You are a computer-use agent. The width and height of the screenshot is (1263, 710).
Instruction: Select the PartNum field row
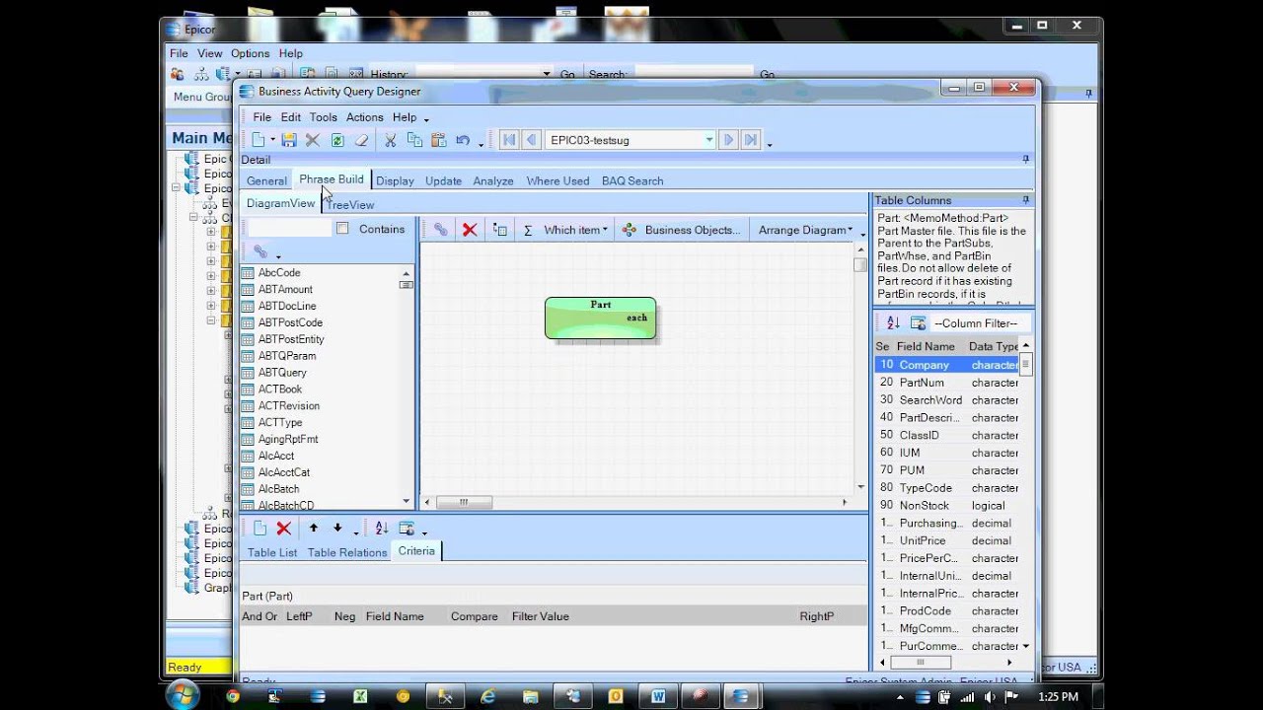[x=947, y=383]
